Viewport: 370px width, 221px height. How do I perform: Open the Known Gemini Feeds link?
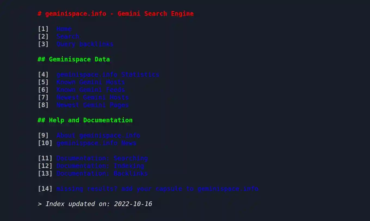(91, 90)
